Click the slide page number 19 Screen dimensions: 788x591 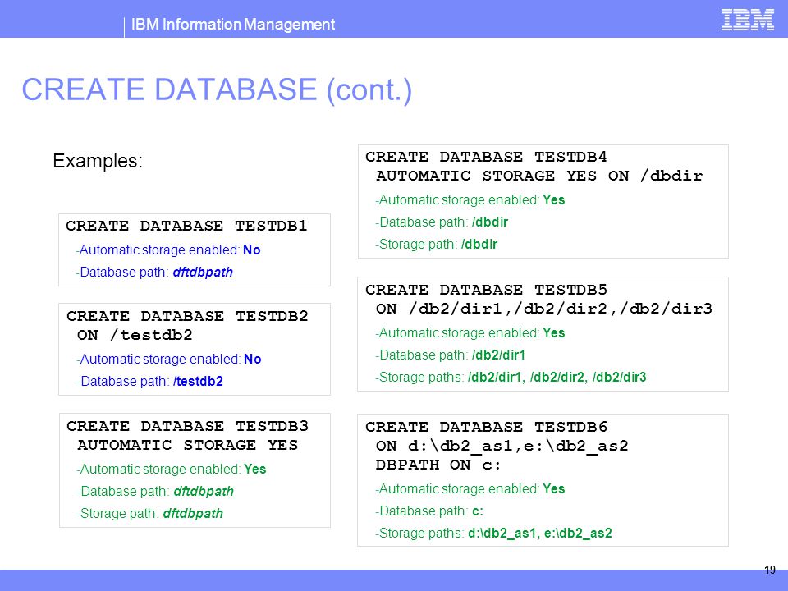(770, 570)
